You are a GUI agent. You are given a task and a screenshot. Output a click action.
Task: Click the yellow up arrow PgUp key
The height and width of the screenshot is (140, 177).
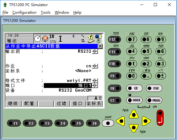pos(134,114)
